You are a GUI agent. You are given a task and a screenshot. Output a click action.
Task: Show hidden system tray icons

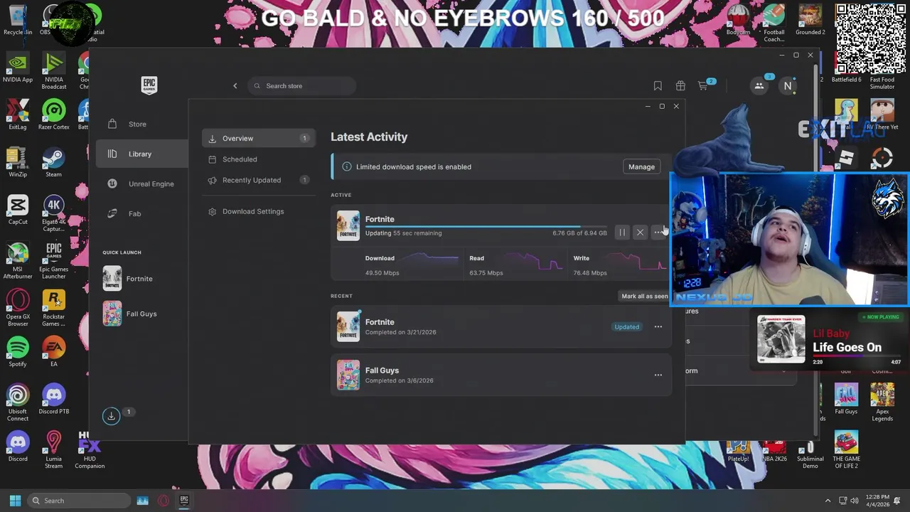click(828, 501)
